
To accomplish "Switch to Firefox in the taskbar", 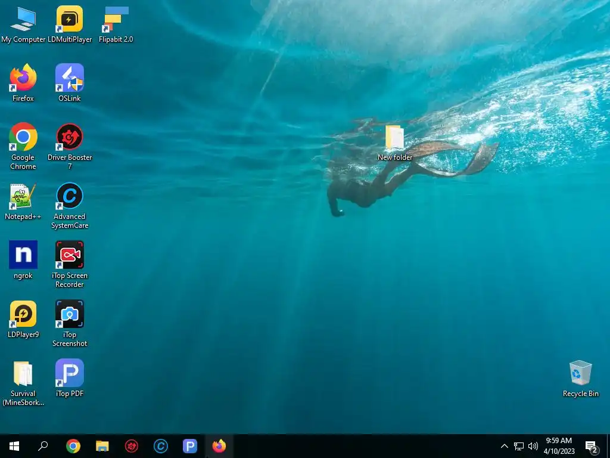I will tap(219, 446).
